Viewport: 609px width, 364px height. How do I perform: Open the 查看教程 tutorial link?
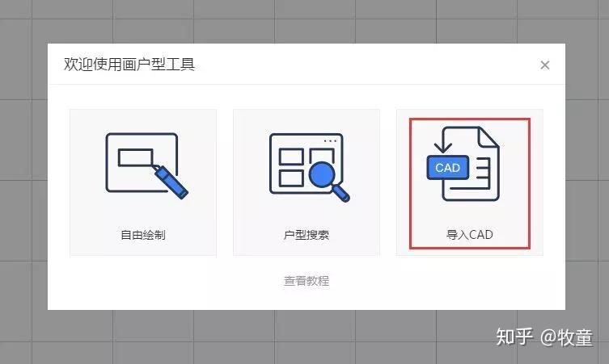307,281
